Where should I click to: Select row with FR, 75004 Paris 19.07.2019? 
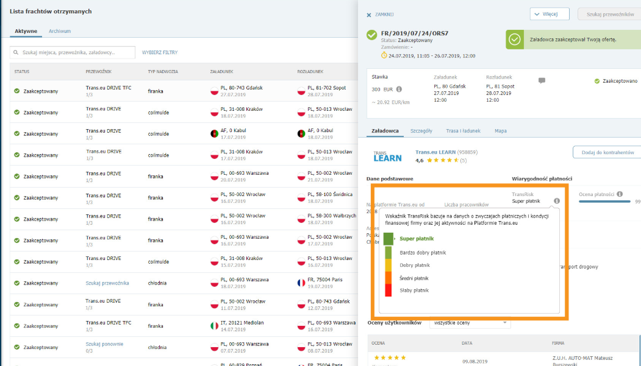[x=184, y=283]
